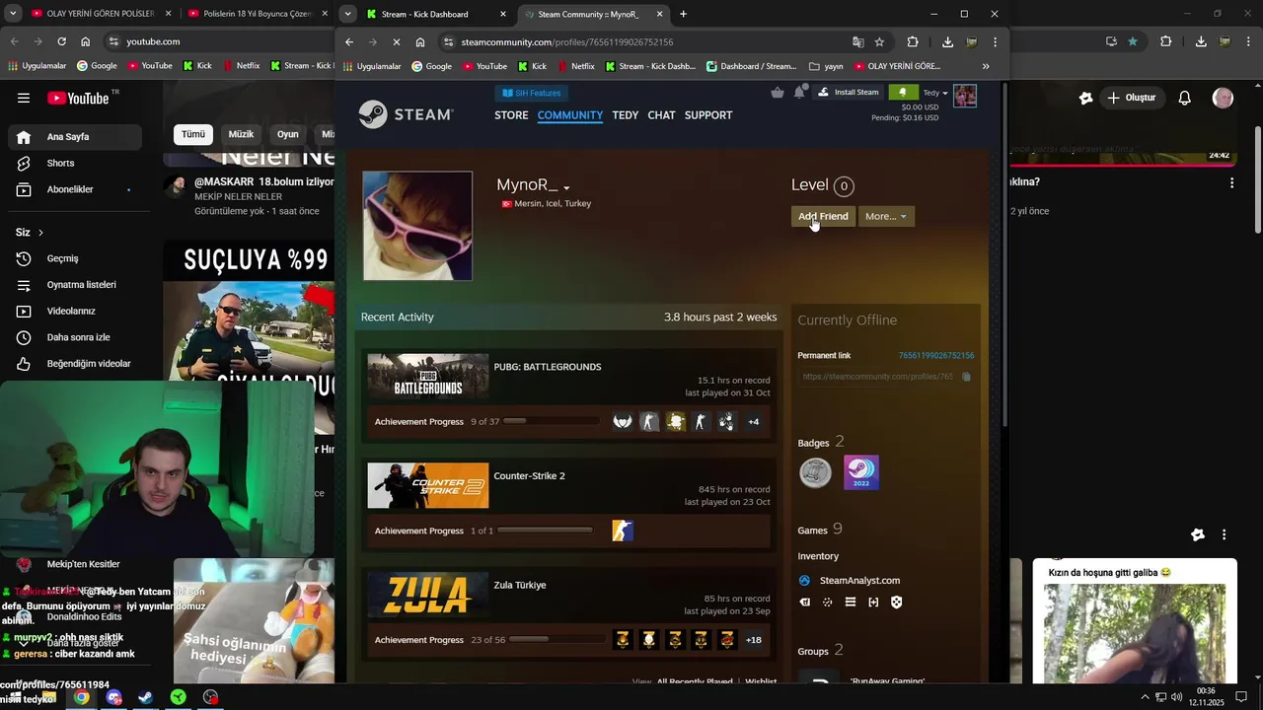The height and width of the screenshot is (710, 1263).
Task: Show hidden system tray icons
Action: (x=1146, y=697)
